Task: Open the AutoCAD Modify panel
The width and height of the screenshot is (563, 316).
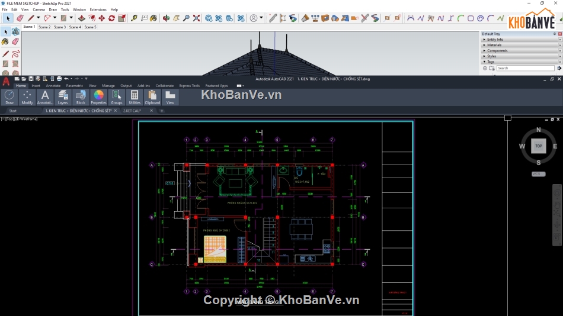Action: (27, 97)
